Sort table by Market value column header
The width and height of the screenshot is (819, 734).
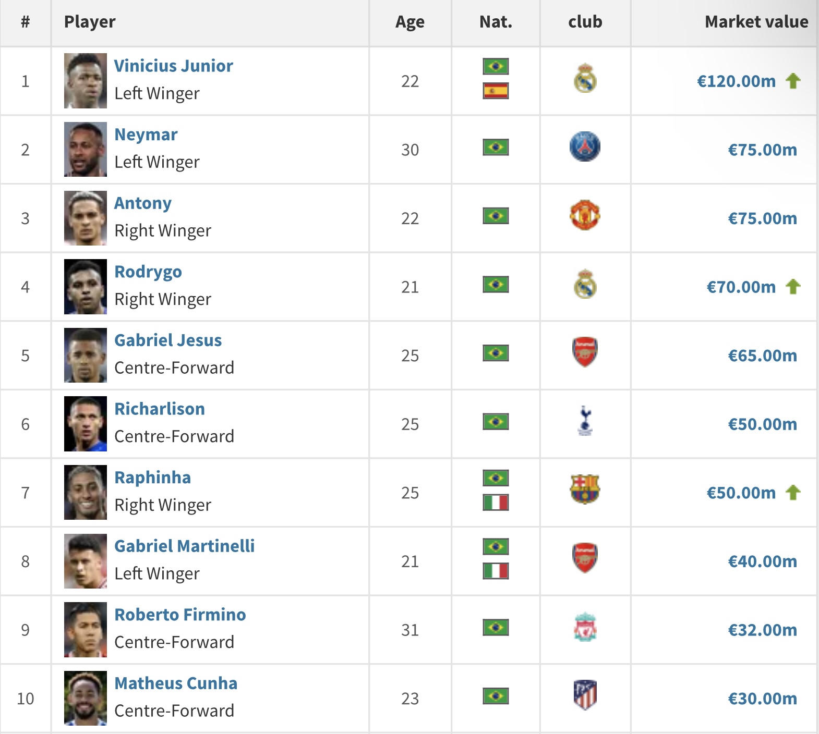[x=756, y=22]
